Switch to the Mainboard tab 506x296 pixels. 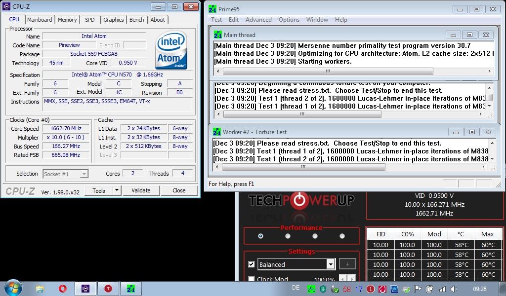pyautogui.click(x=40, y=20)
